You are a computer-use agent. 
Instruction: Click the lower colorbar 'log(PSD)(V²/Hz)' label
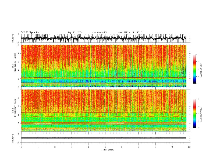[201, 115]
